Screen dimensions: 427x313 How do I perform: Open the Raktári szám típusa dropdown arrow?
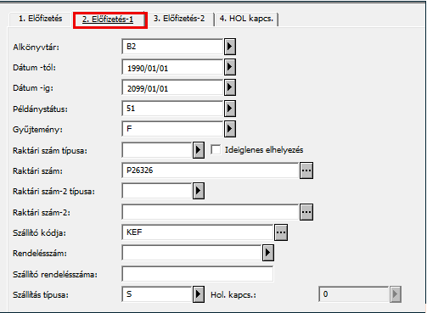coord(199,150)
